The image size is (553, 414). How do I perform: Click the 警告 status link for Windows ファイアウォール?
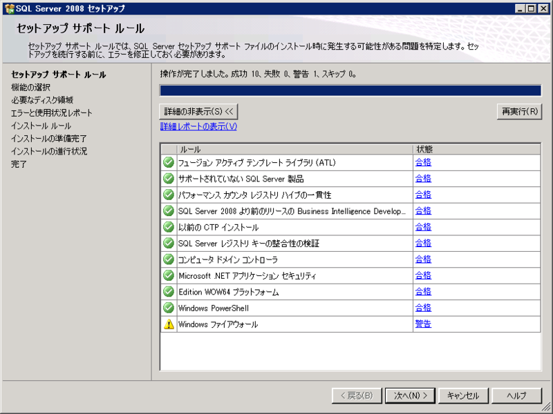click(422, 324)
